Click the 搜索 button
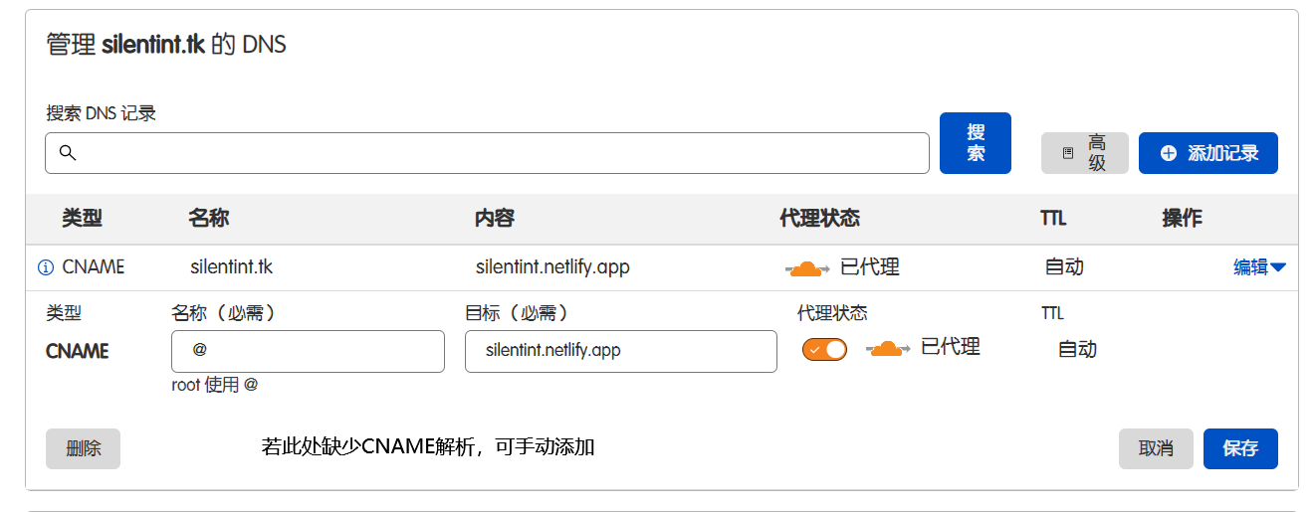Image resolution: width=1316 pixels, height=512 pixels. point(975,143)
